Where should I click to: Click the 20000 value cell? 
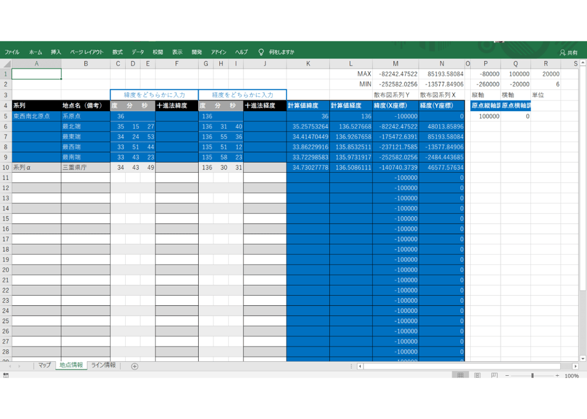(546, 74)
